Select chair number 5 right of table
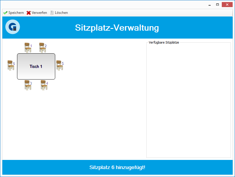Viewport: 235px width, 177px height. click(60, 65)
